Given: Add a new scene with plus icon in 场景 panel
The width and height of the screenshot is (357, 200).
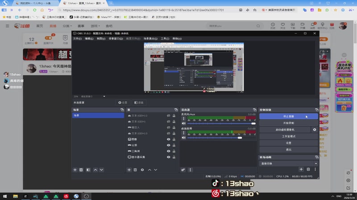Looking at the screenshot, I should pos(75,170).
